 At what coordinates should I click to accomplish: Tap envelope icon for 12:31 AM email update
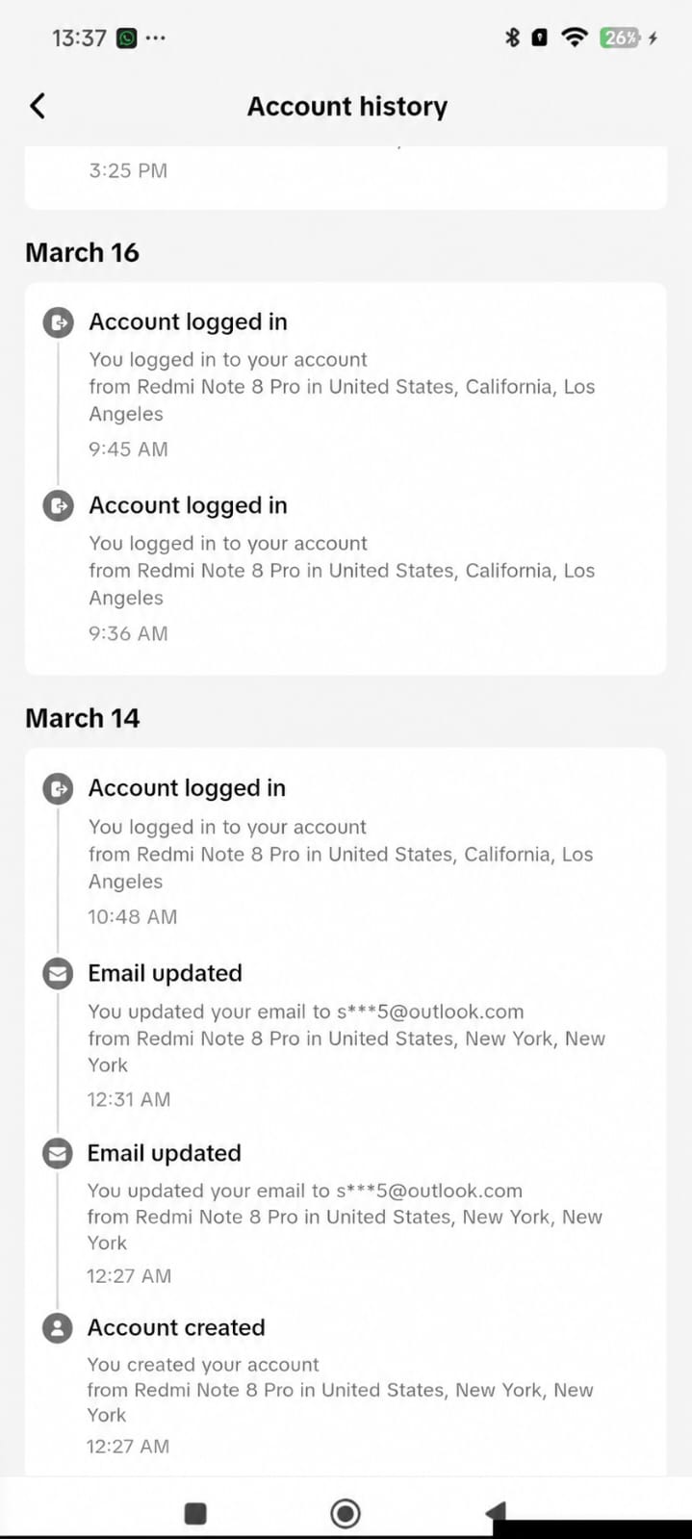(x=58, y=973)
